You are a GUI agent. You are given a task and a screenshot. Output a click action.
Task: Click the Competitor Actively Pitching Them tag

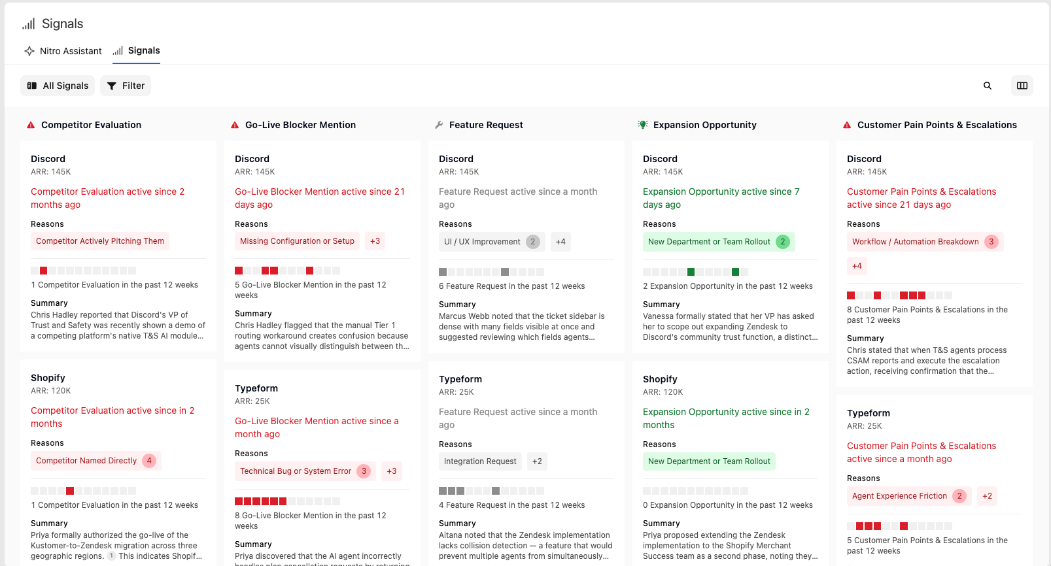[100, 241]
